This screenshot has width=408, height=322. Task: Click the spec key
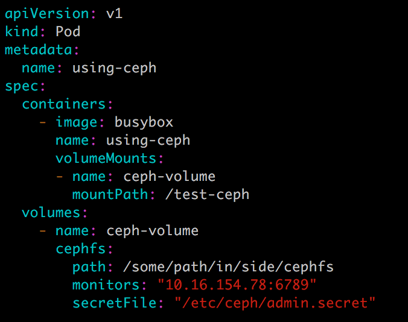pos(22,87)
